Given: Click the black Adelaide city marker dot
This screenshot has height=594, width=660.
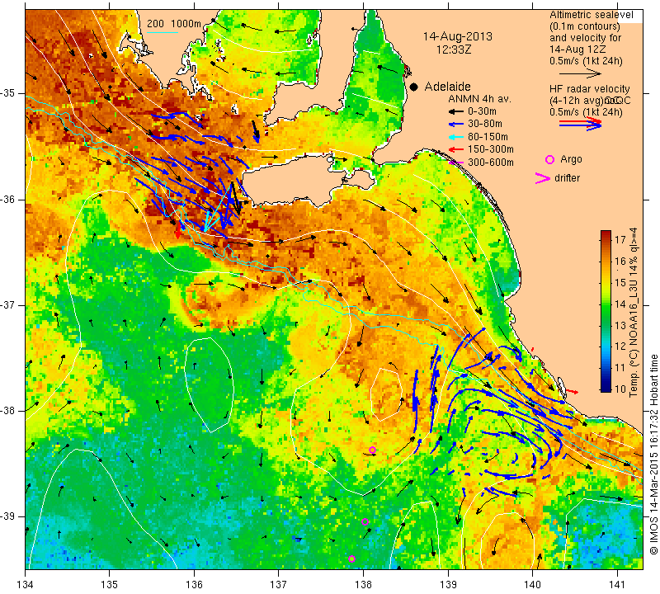Looking at the screenshot, I should [414, 87].
